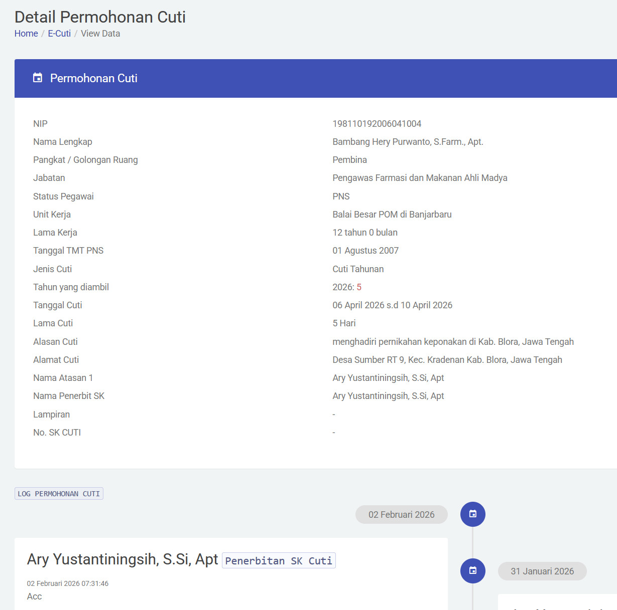The width and height of the screenshot is (617, 610).
Task: Click the calendar icon in Permohonan Cuti header
Action: [38, 78]
